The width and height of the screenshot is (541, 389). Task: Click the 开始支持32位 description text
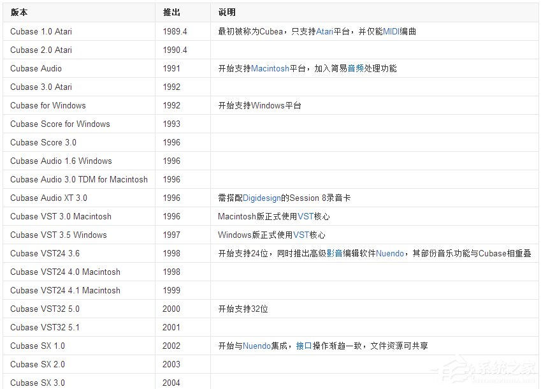pos(243,309)
